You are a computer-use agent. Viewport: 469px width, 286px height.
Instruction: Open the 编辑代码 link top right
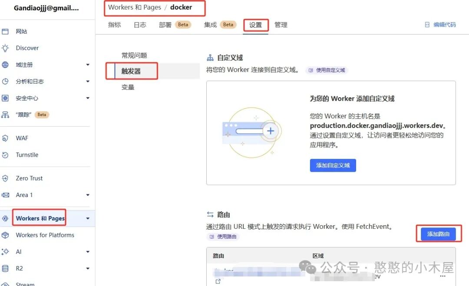tap(446, 25)
